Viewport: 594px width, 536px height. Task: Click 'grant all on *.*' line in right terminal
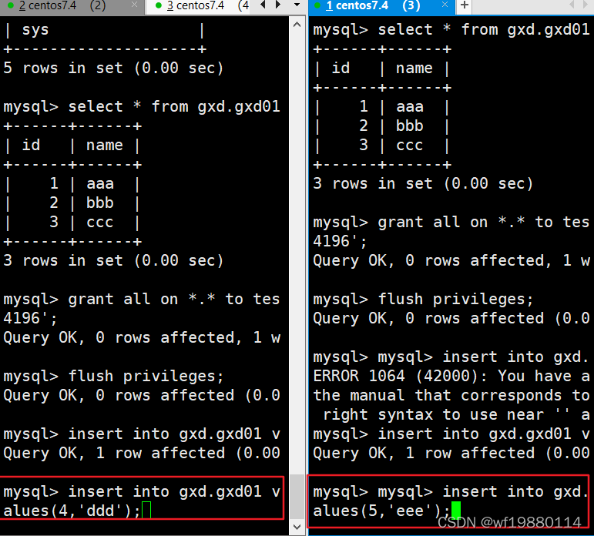click(453, 223)
